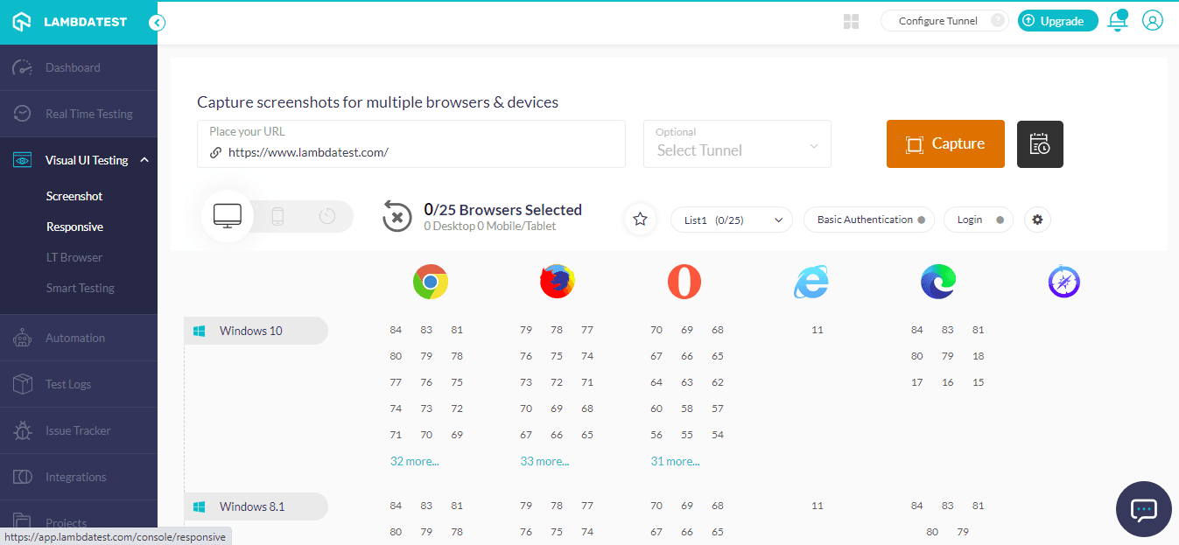Viewport: 1179px width, 545px height.
Task: Click the orange Capture button
Action: (945, 144)
